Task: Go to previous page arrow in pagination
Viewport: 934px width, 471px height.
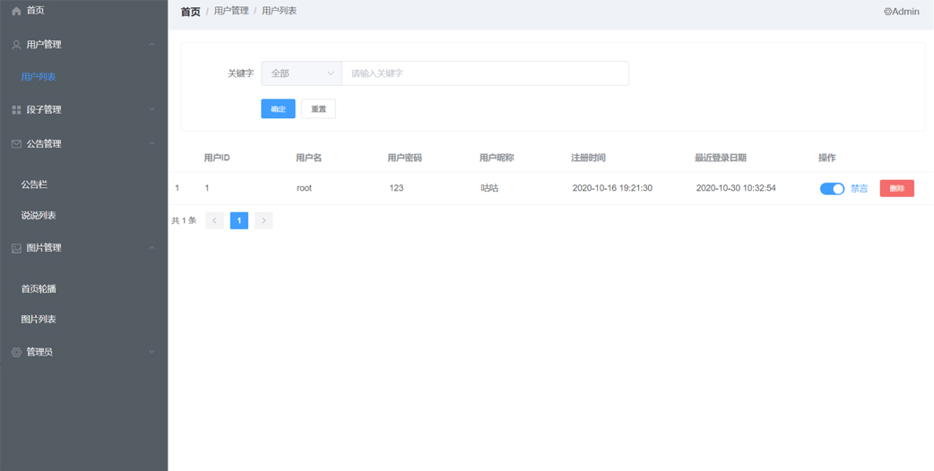Action: pyautogui.click(x=214, y=220)
